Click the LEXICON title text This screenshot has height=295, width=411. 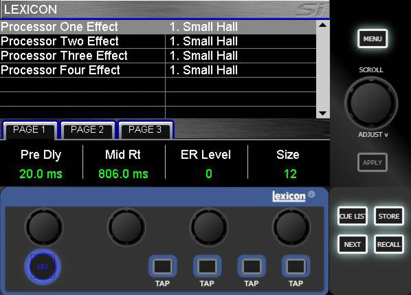click(x=30, y=9)
